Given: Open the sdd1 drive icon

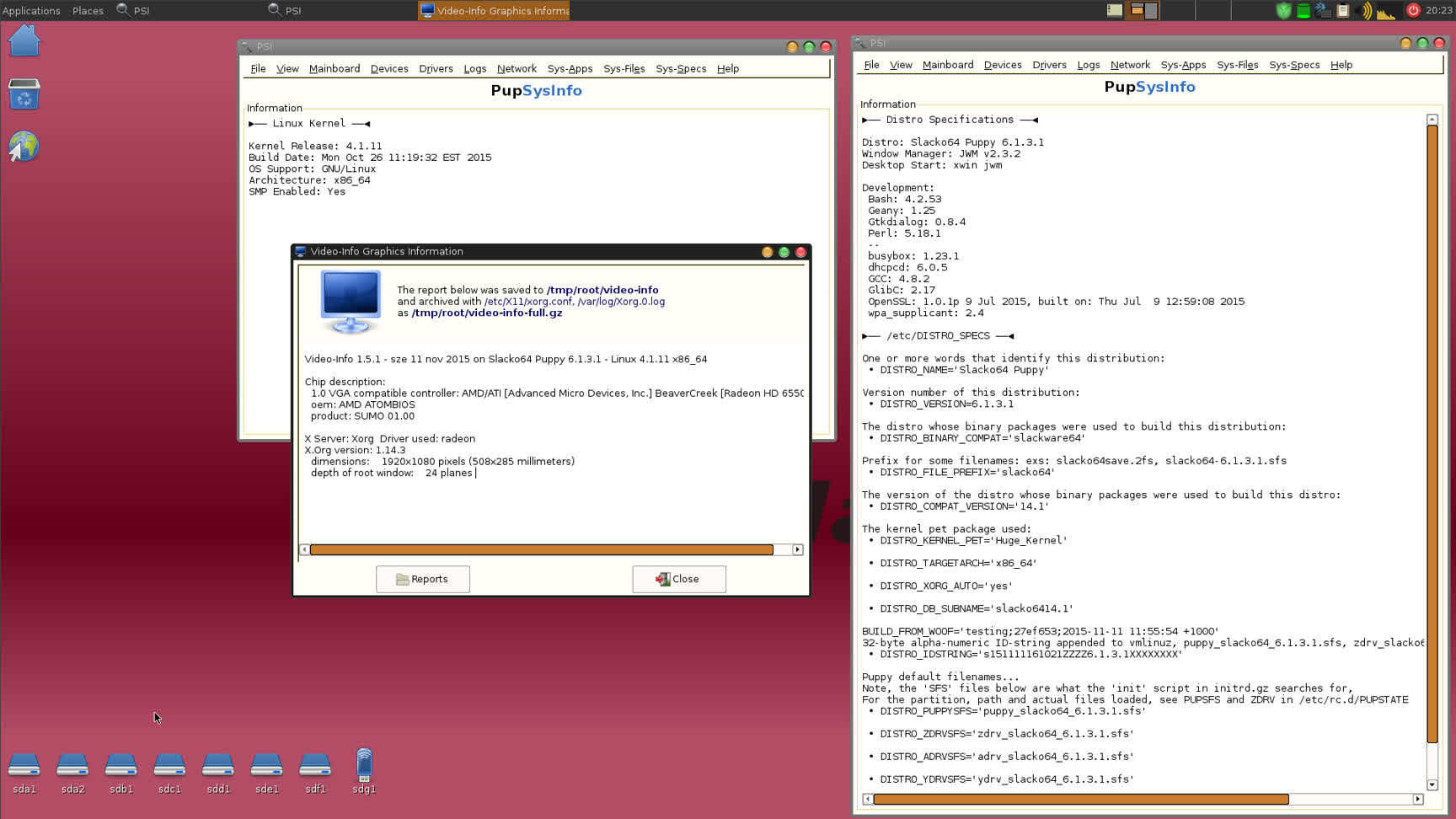Looking at the screenshot, I should pos(218,765).
